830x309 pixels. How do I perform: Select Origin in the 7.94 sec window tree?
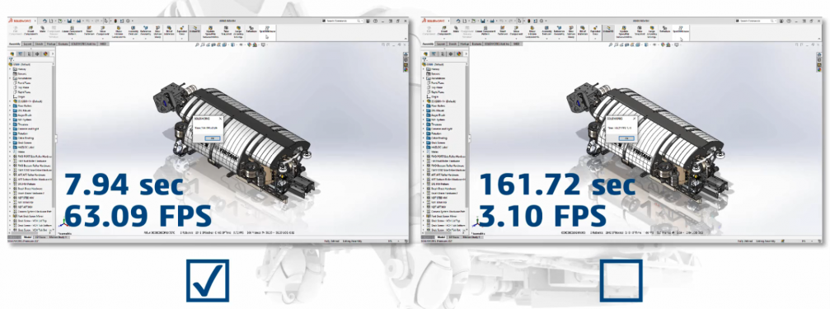(x=20, y=96)
